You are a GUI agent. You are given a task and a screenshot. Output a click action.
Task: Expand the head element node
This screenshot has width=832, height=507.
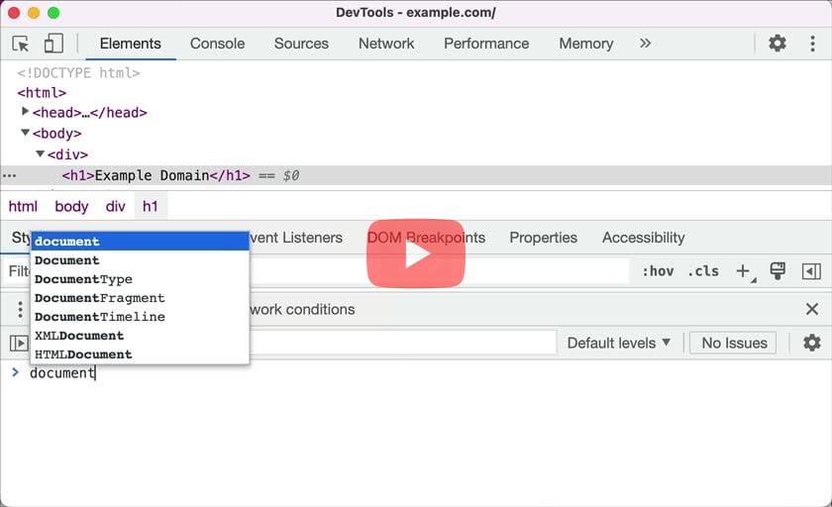click(x=25, y=111)
